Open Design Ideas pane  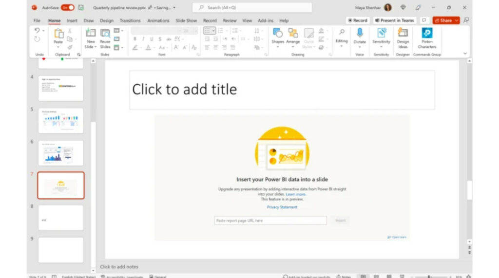[403, 38]
